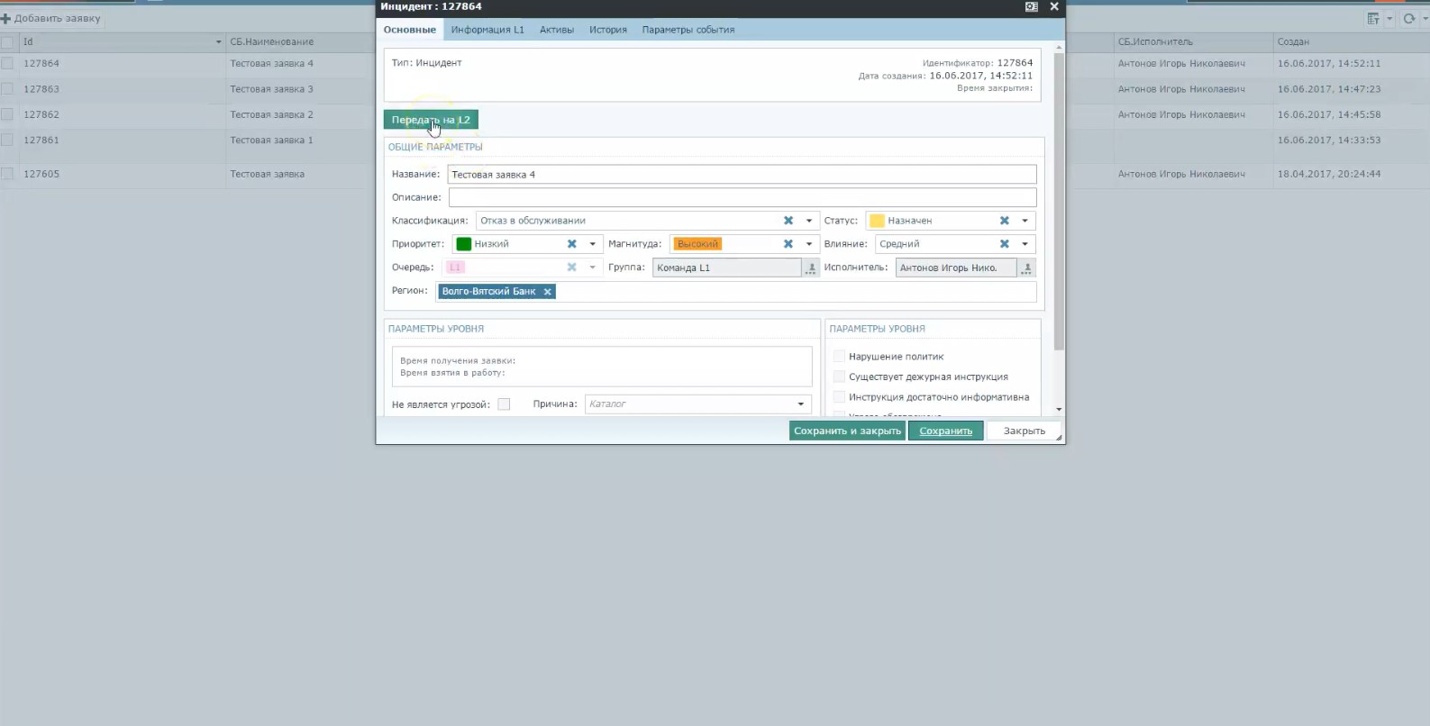
Task: Click the green Низкий priority swatch
Action: point(464,244)
